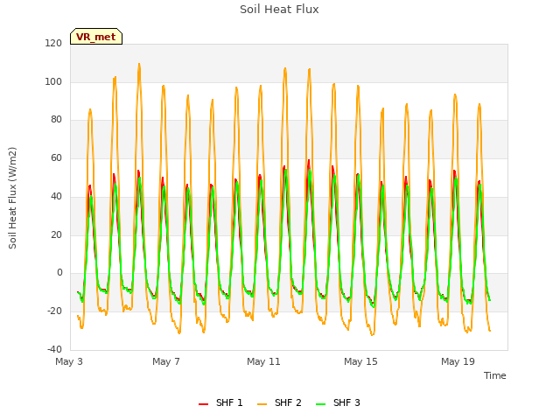Click the Time axis label

pos(494,375)
